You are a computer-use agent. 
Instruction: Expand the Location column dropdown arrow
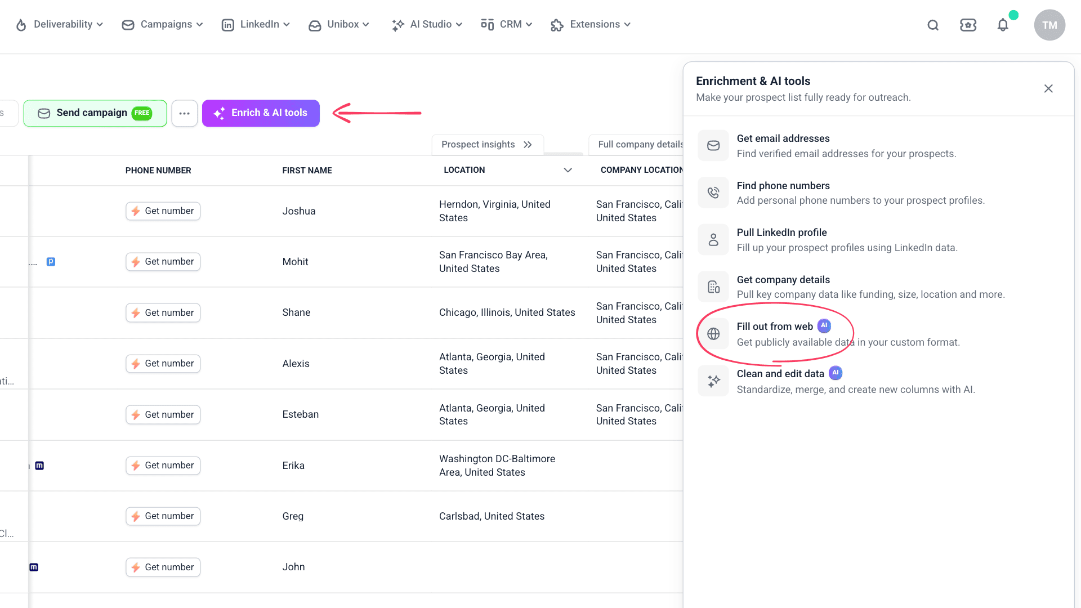click(568, 170)
